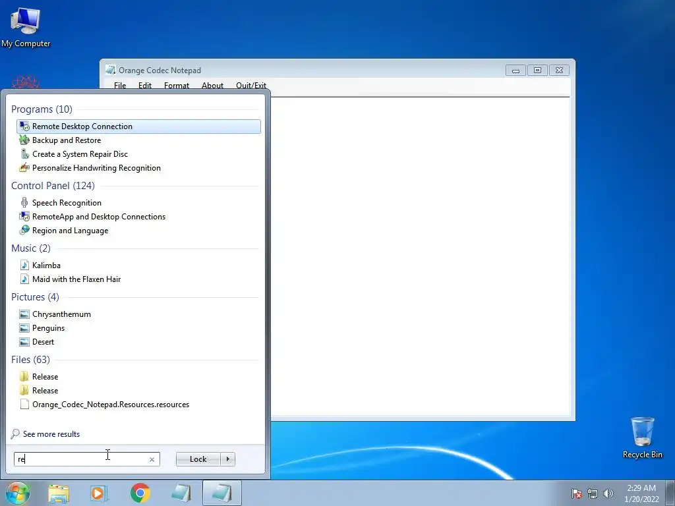Click Quit/Exit menu in Orange Codec Notepad
The width and height of the screenshot is (675, 506).
tap(251, 85)
